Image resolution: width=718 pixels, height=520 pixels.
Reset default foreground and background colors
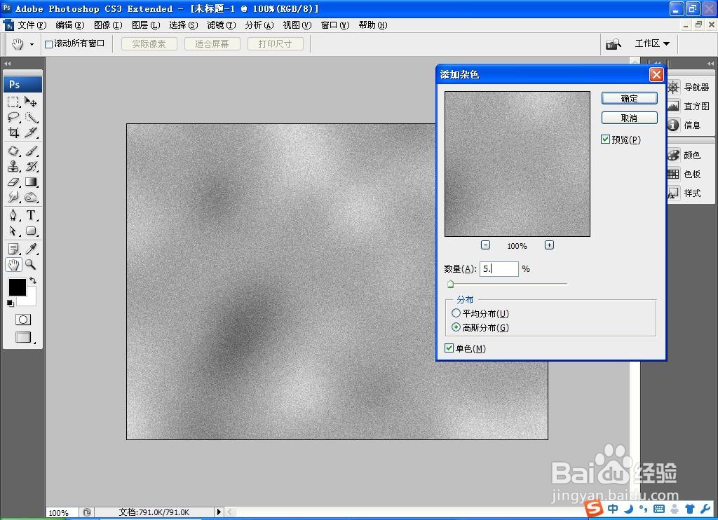tap(10, 303)
